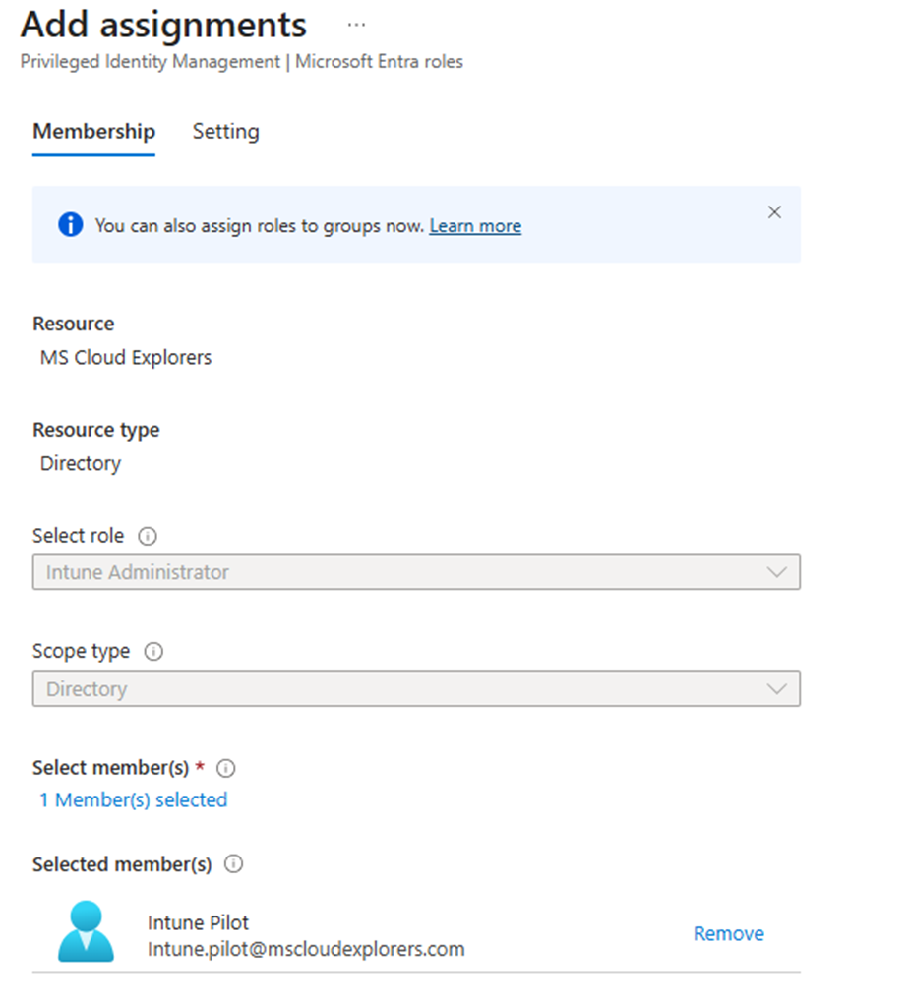Open the Directory scope type dropdown
910x1005 pixels.
pyautogui.click(x=394, y=689)
